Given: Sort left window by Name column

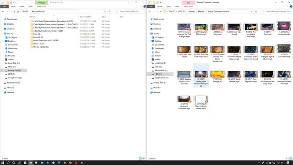Looking at the screenshot, I should click(x=33, y=17).
